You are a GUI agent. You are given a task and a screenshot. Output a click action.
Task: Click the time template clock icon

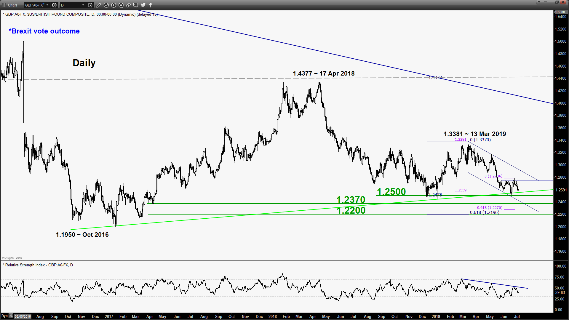[x=90, y=5]
